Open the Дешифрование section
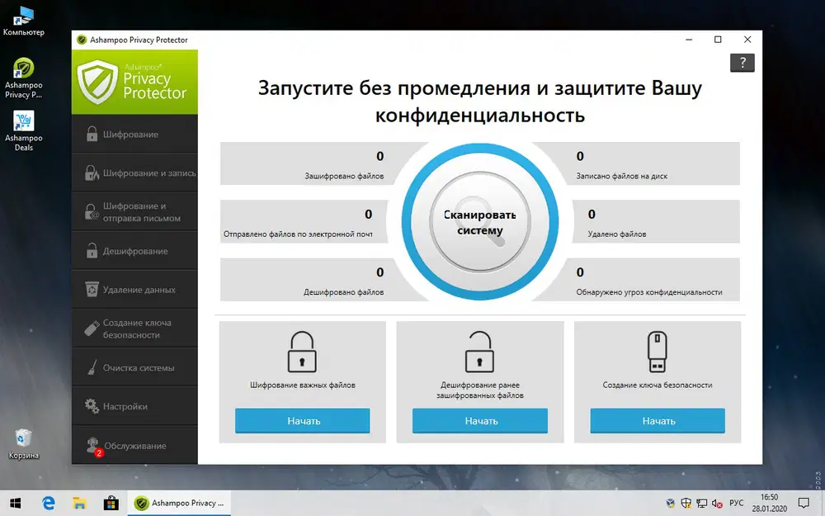 (x=134, y=249)
